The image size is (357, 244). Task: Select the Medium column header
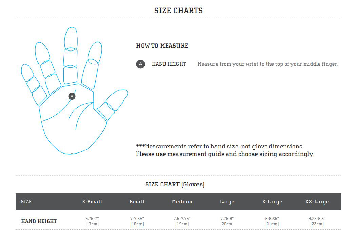(x=182, y=202)
